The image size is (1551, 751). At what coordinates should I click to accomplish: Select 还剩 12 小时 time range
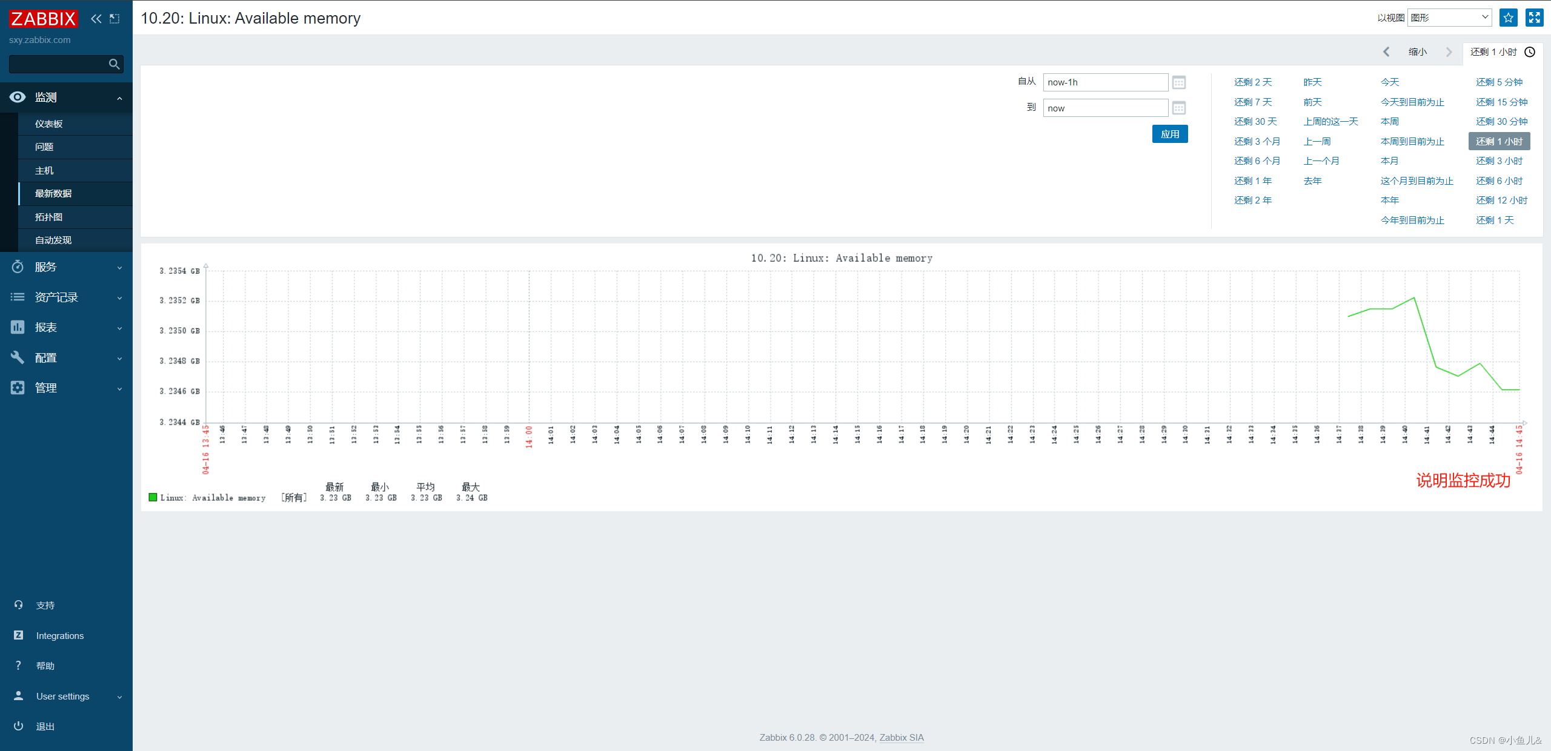tap(1501, 200)
